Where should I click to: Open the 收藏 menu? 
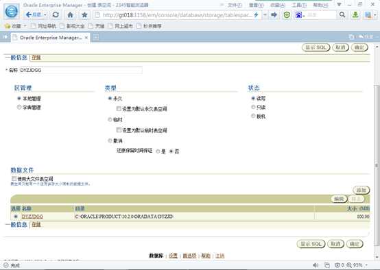[x=278, y=5]
